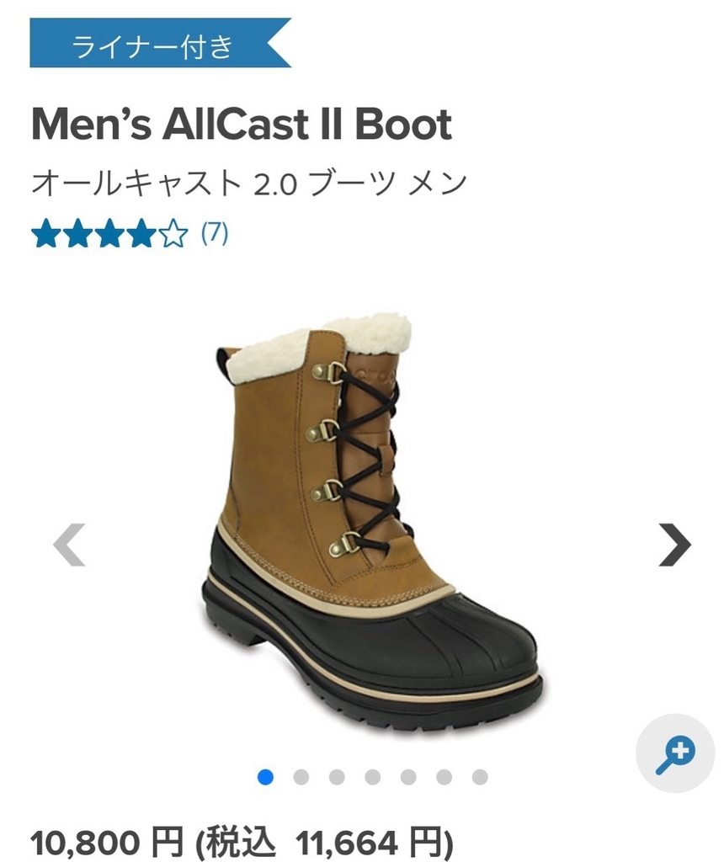Open the (7) reviews count link
The width and height of the screenshot is (724, 862).
coord(215,233)
